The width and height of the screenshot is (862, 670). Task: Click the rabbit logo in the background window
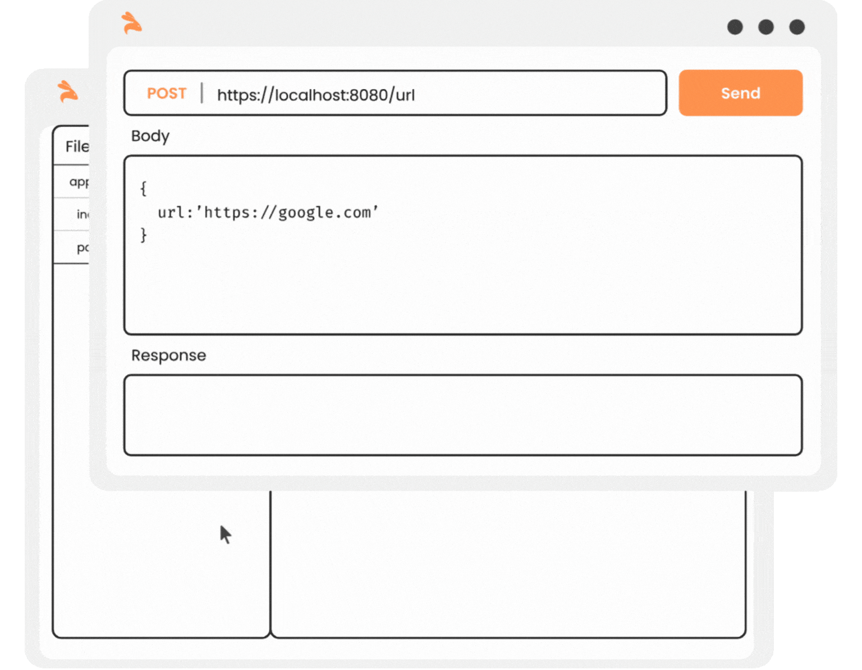pyautogui.click(x=68, y=91)
